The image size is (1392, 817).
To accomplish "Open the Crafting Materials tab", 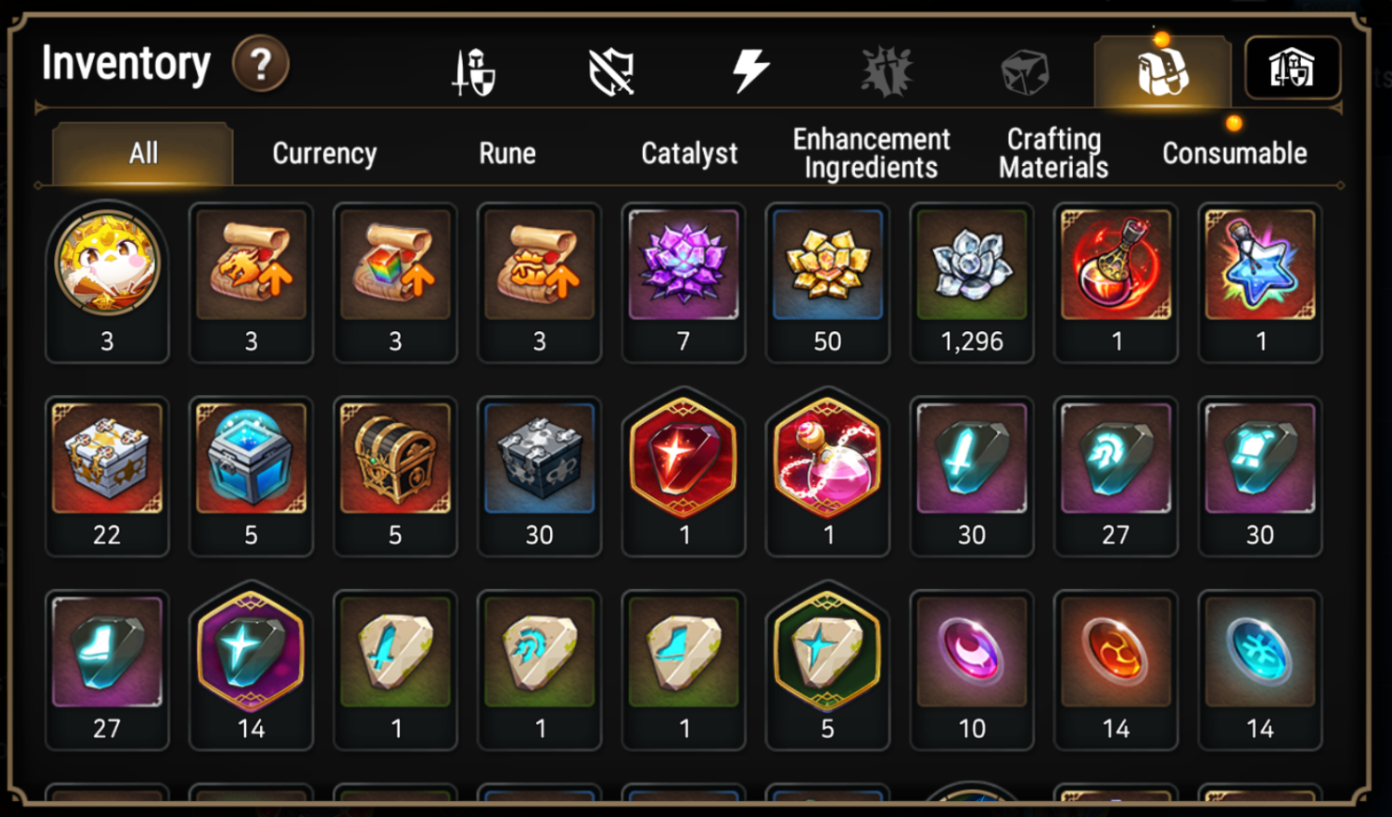I will pos(1053,153).
